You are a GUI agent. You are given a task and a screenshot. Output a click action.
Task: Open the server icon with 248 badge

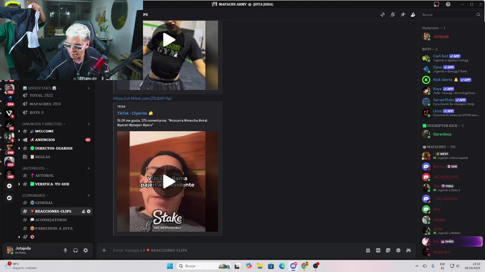point(9,150)
